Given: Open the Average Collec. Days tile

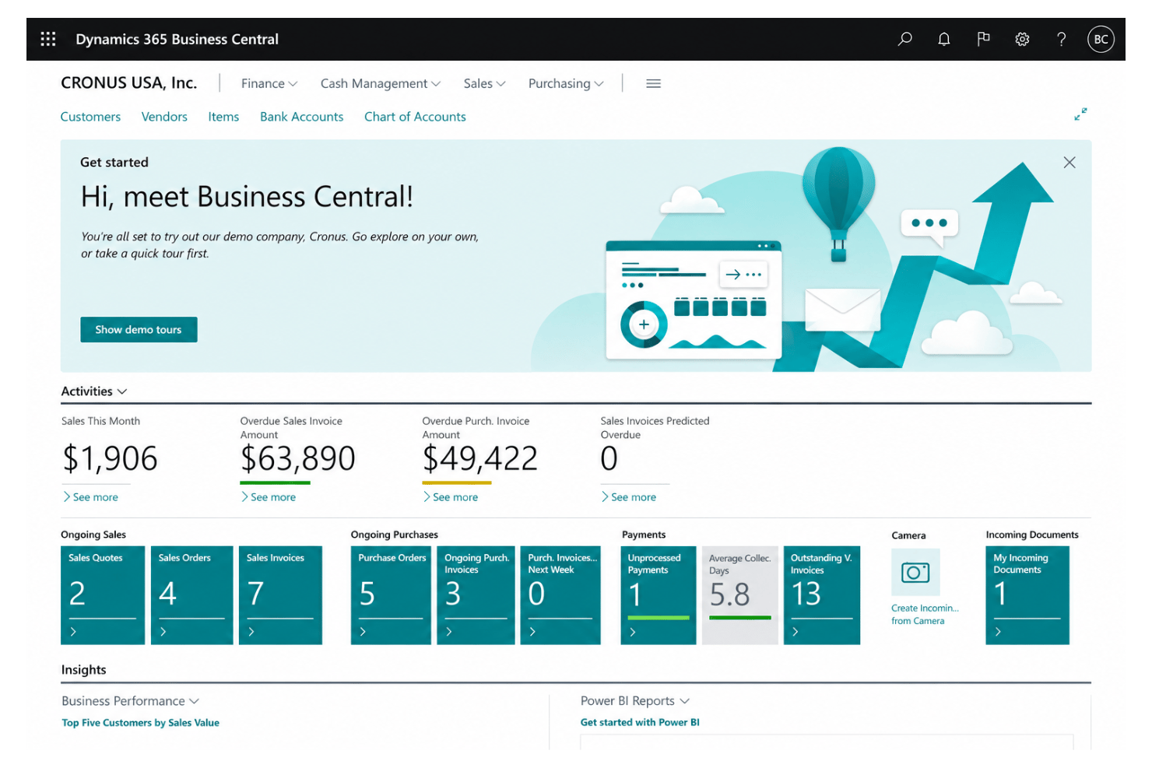Looking at the screenshot, I should click(739, 595).
